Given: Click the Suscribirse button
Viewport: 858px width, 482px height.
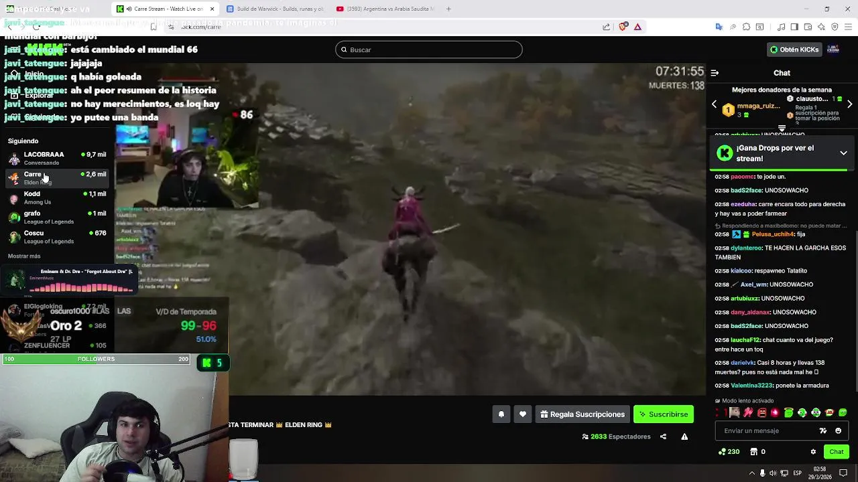Looking at the screenshot, I should click(x=664, y=414).
